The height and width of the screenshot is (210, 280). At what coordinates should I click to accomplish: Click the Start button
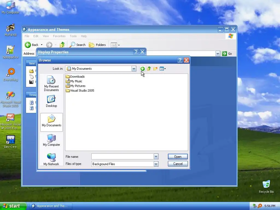click(x=13, y=206)
